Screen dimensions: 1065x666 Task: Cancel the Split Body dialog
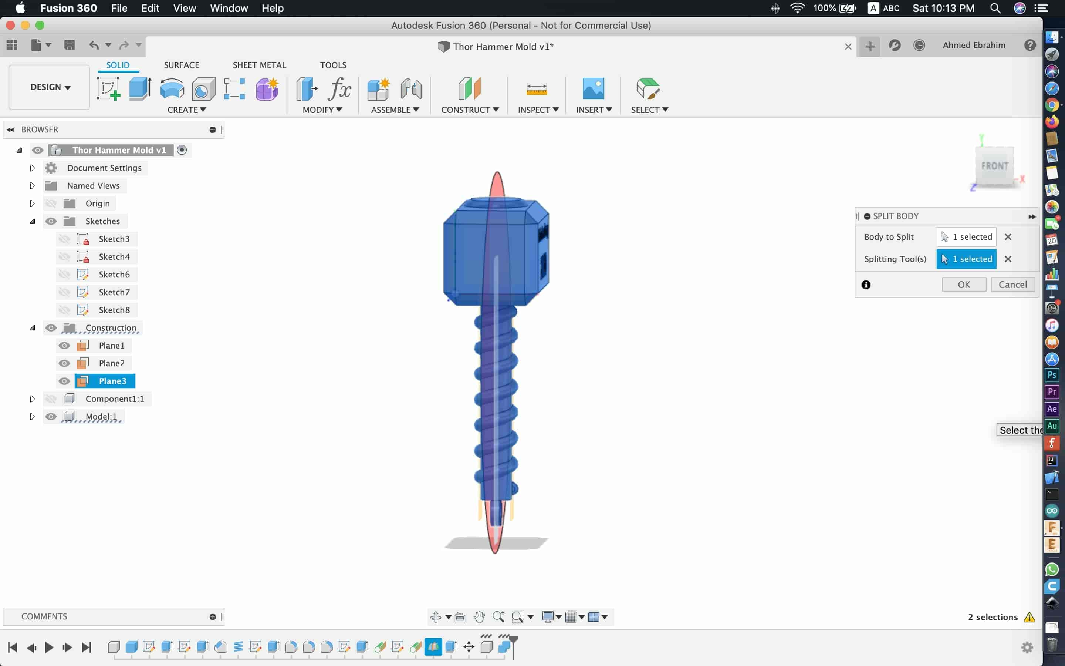(x=1012, y=285)
